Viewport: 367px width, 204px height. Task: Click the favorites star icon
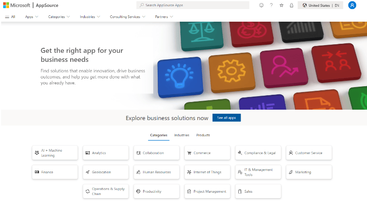281,5
